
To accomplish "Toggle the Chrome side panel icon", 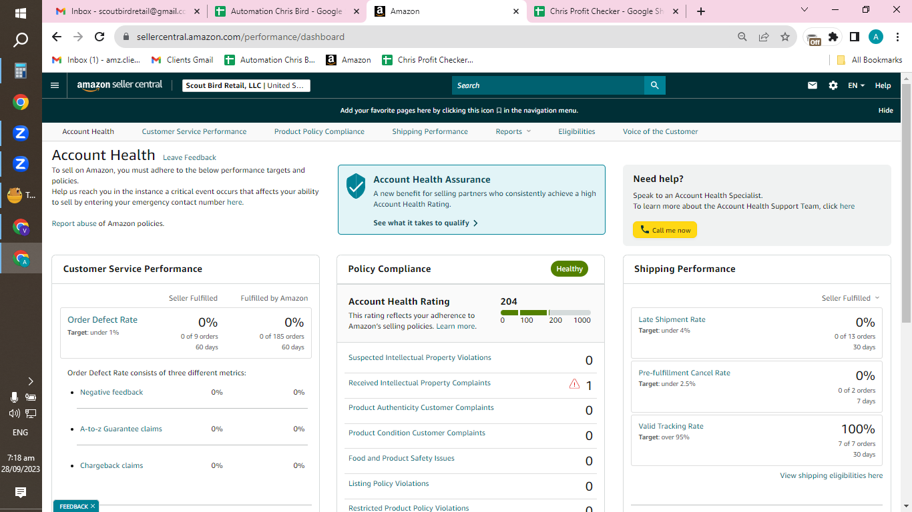I will tap(855, 37).
